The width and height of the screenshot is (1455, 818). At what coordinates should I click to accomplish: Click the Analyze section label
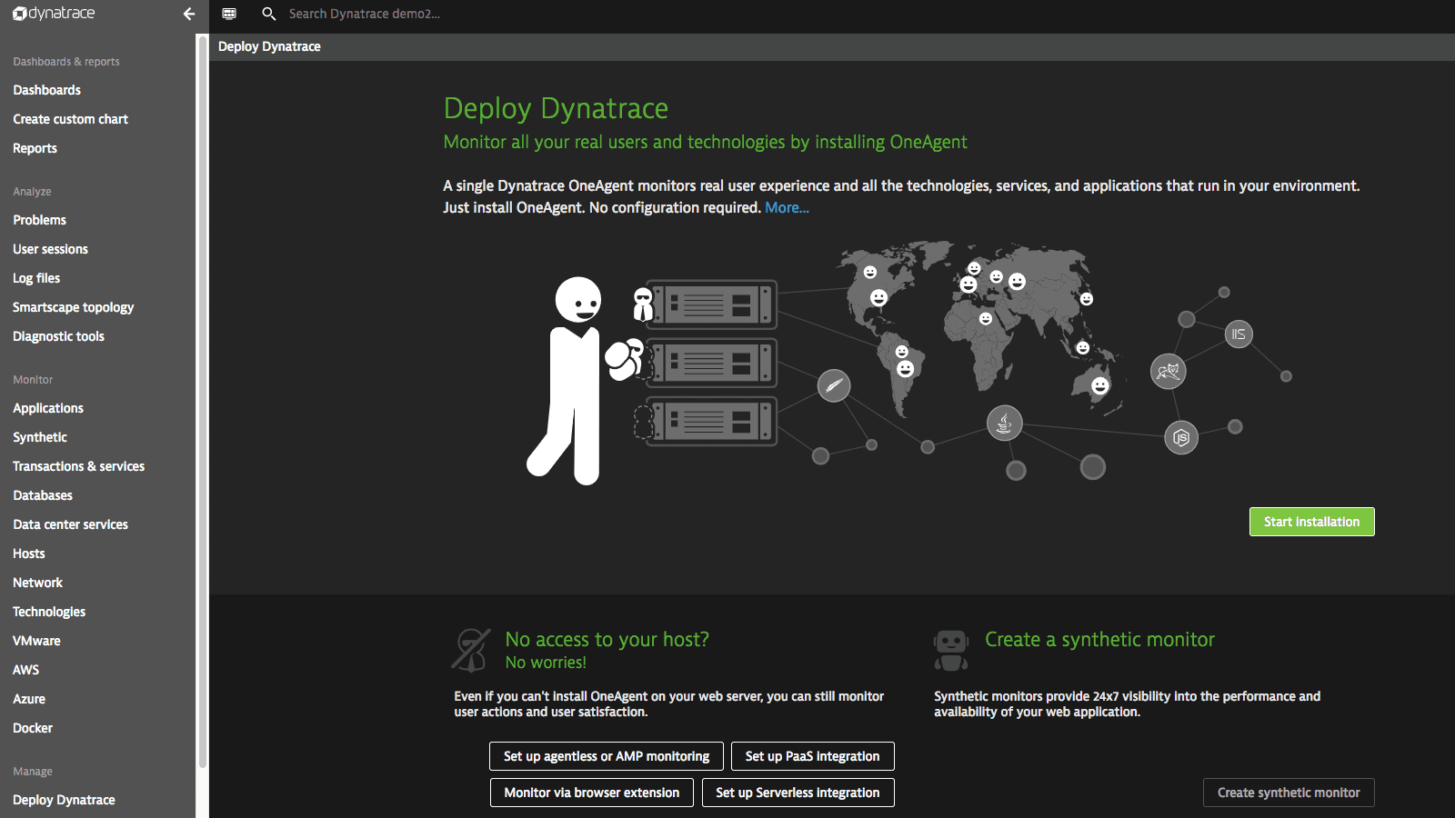click(32, 192)
